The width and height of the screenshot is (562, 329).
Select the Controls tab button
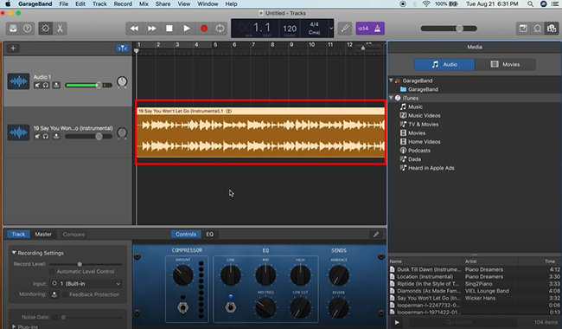pos(186,235)
